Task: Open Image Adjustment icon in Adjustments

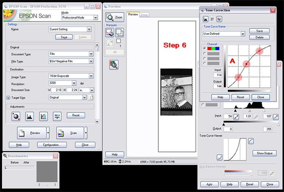Action: [57, 116]
